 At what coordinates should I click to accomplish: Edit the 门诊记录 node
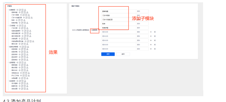point(22,28)
